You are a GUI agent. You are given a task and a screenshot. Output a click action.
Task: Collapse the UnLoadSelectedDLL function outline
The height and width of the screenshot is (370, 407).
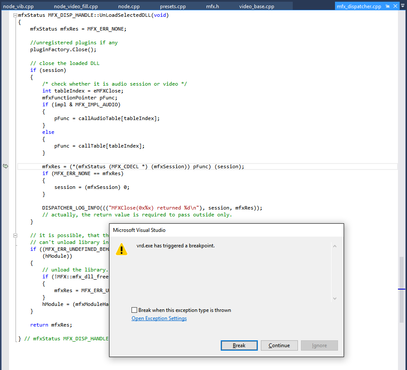pos(16,15)
